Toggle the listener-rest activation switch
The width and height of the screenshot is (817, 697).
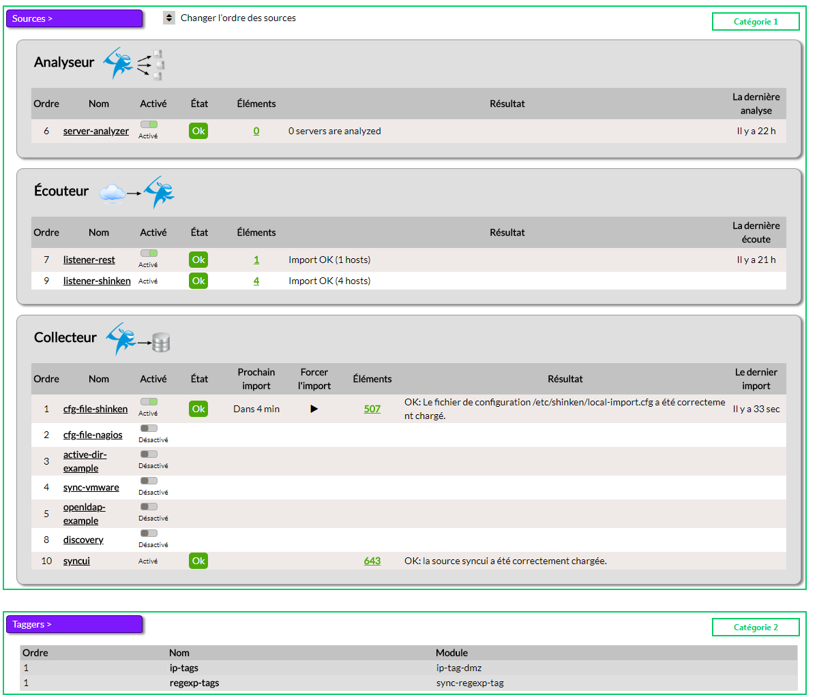pyautogui.click(x=149, y=253)
